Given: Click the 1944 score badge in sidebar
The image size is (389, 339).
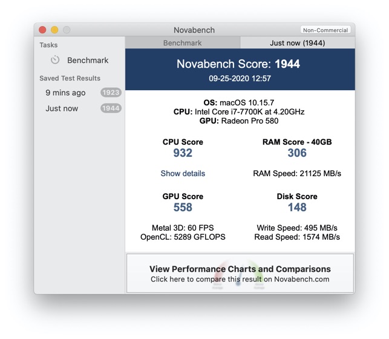Looking at the screenshot, I should (111, 108).
